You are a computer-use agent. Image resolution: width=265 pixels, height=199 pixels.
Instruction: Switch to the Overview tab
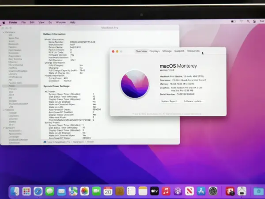[141, 51]
